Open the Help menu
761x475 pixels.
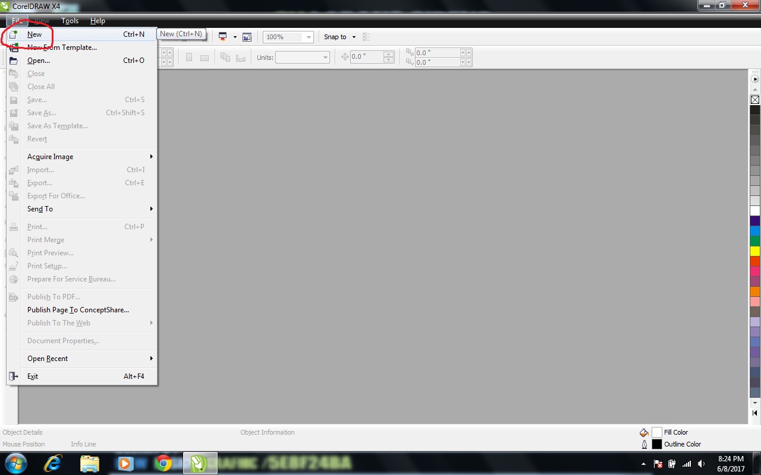pos(98,21)
